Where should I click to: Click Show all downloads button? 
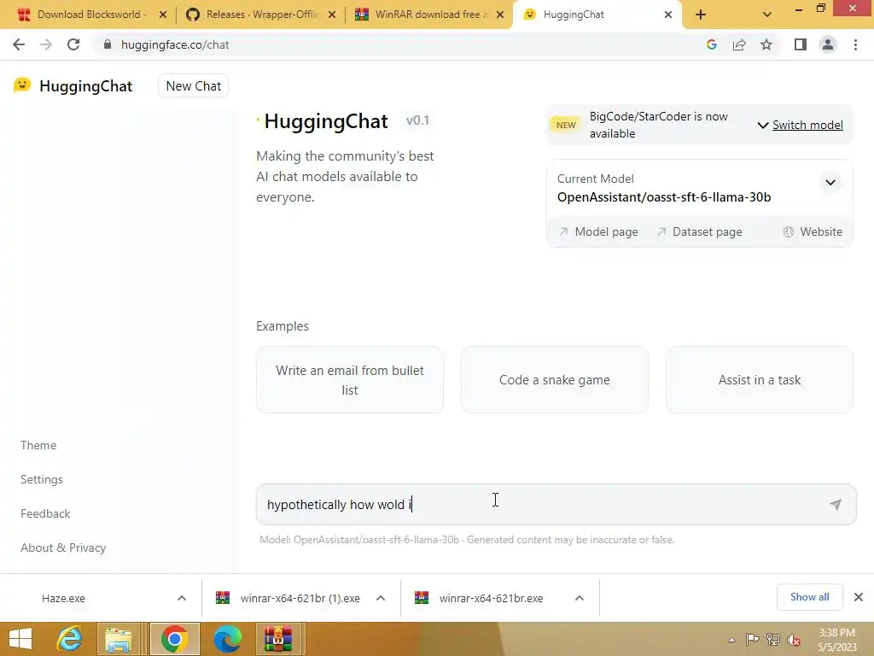[809, 597]
